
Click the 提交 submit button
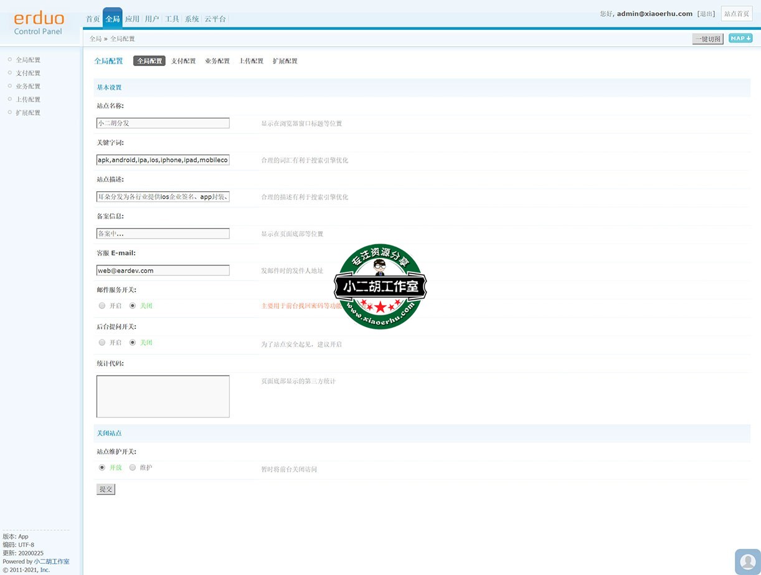105,489
